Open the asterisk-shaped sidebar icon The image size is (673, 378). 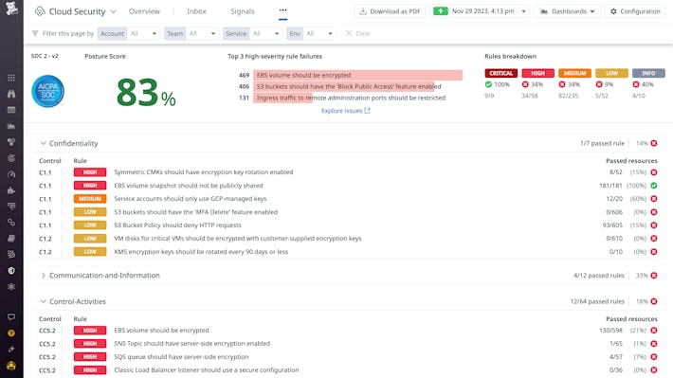point(11,287)
